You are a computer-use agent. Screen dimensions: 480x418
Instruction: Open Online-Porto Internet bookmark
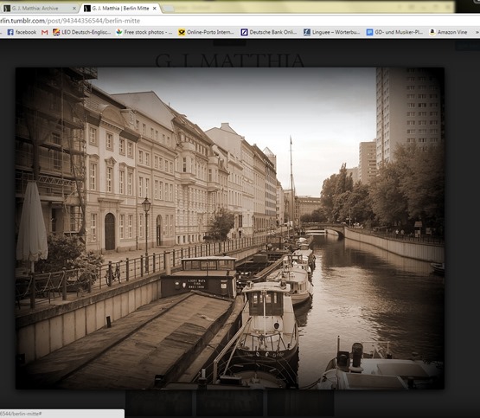[207, 32]
